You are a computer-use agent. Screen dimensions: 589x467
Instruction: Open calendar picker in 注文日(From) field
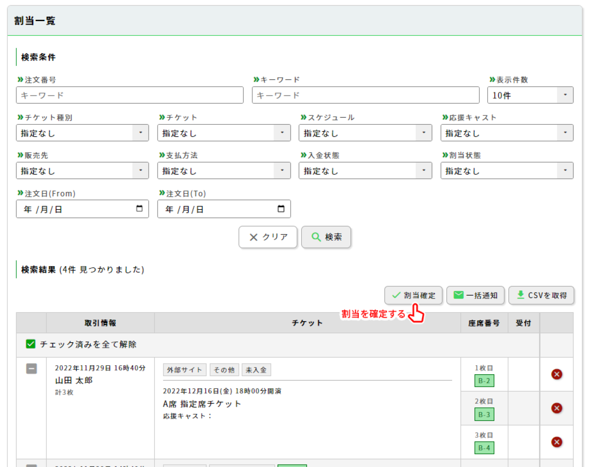tap(139, 209)
